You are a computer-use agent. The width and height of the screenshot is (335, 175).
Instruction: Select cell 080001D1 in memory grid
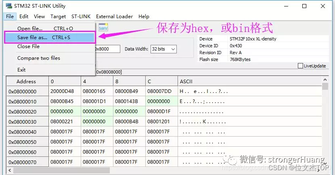pyautogui.click(x=97, y=101)
